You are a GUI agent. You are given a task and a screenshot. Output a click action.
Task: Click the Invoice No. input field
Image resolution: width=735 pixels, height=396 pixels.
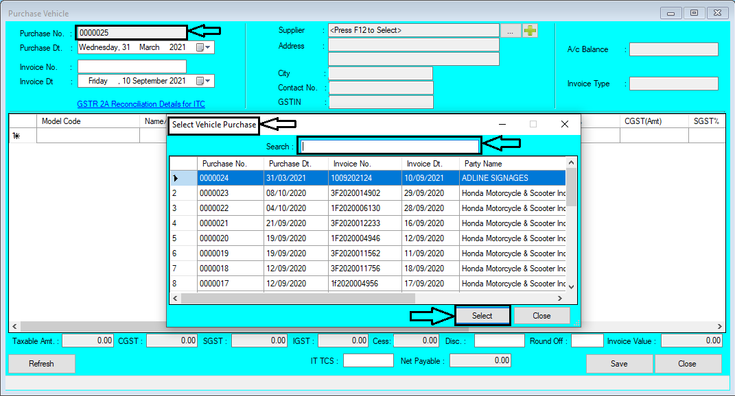(132, 67)
